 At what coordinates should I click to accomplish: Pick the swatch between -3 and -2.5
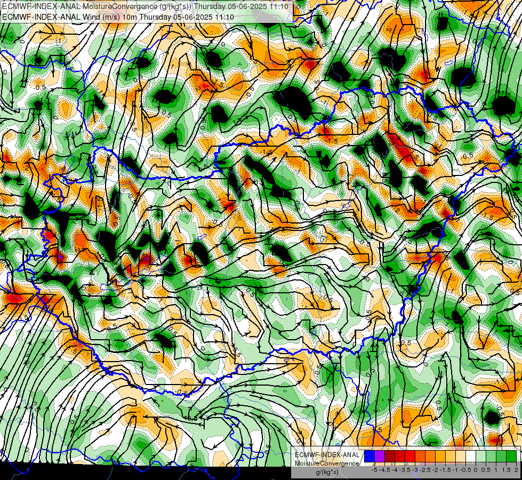420,456
